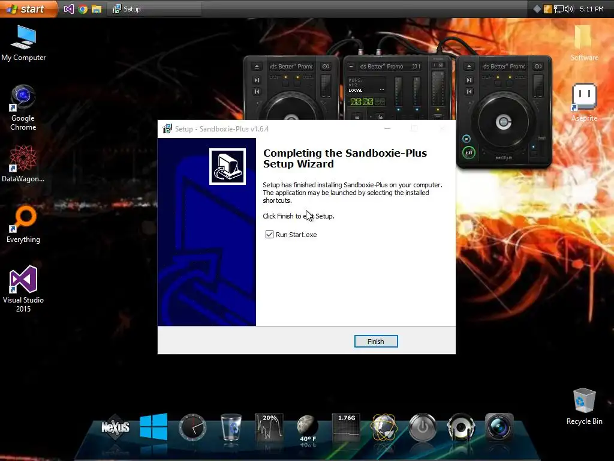614x461 pixels.
Task: Open the Windows start menu
Action: pyautogui.click(x=28, y=8)
